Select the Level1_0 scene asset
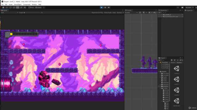The width and height of the screenshot is (197, 110). point(177,70)
